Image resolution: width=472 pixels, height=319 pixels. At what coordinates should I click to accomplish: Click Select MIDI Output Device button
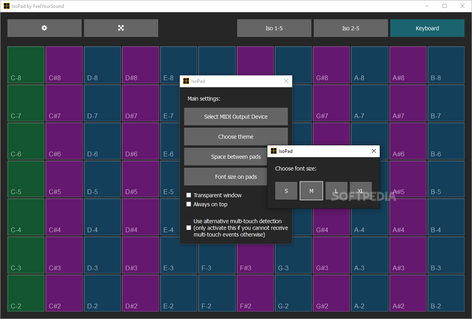[x=236, y=117]
